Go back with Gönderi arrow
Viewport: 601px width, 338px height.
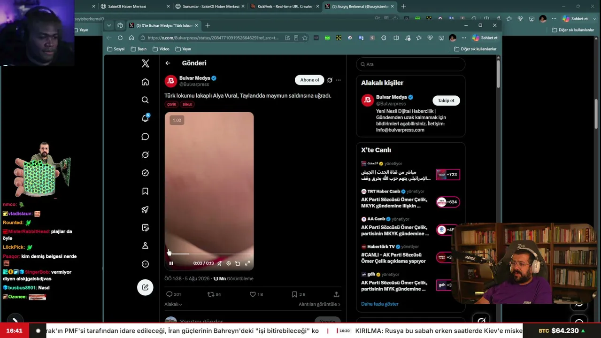click(168, 63)
